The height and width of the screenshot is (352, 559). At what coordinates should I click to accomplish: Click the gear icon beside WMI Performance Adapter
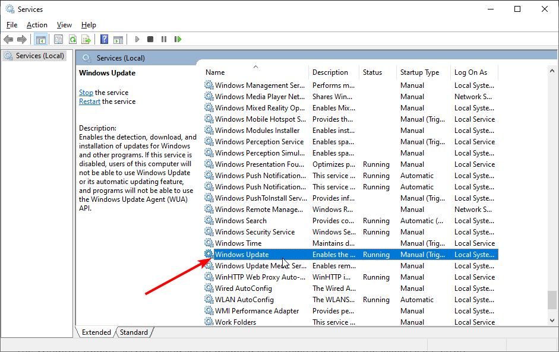point(209,310)
